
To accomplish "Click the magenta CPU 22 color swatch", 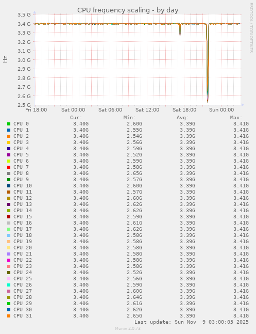I will 9,260.
